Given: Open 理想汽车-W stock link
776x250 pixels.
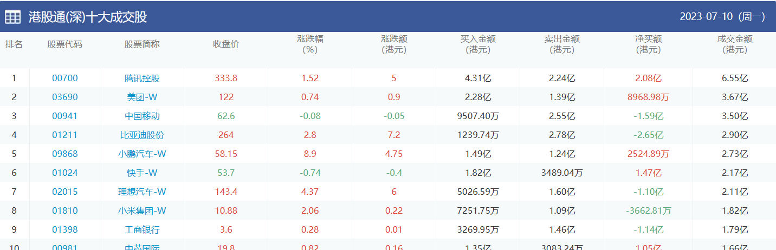Looking at the screenshot, I should pos(142,192).
